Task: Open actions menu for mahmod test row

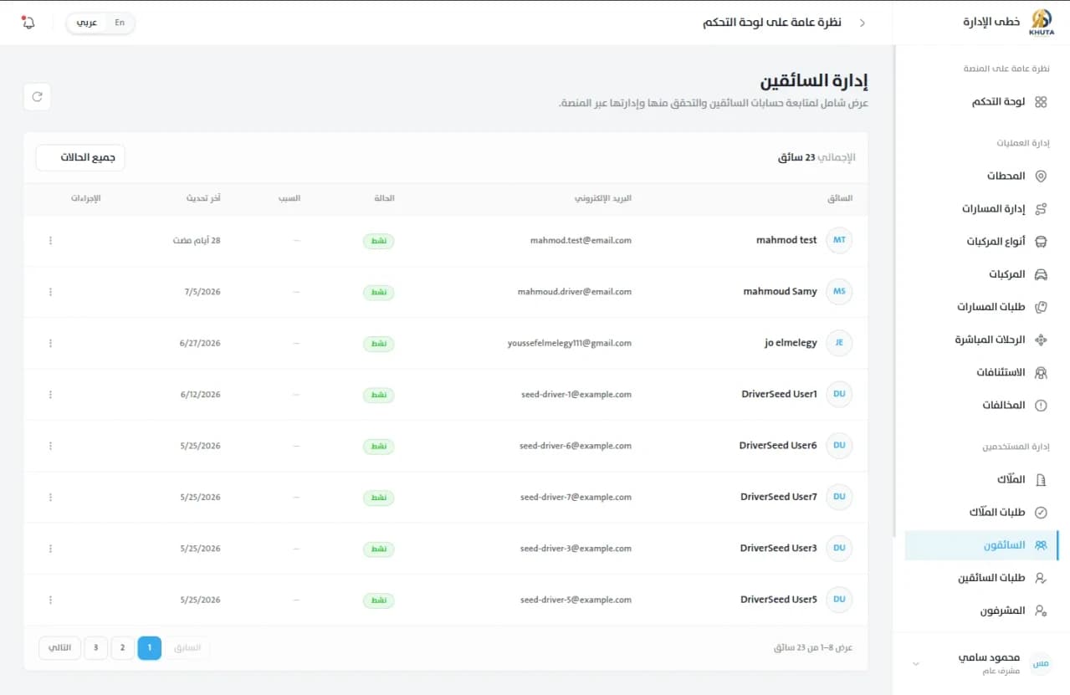Action: tap(50, 241)
